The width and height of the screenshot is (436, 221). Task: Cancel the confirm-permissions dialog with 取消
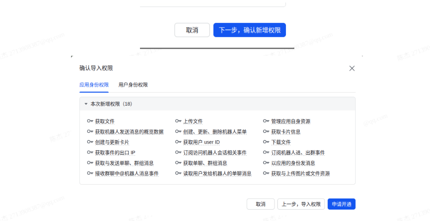[261, 204]
